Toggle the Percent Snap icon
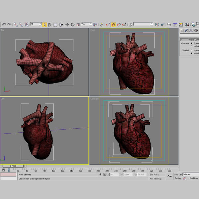 pos(119,25)
